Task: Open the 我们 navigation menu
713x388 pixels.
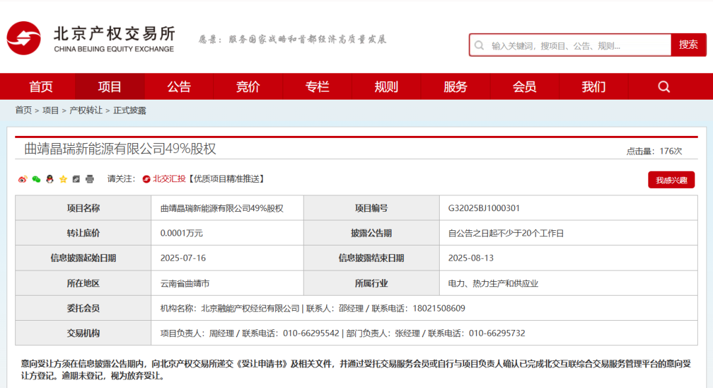Action: [x=594, y=86]
